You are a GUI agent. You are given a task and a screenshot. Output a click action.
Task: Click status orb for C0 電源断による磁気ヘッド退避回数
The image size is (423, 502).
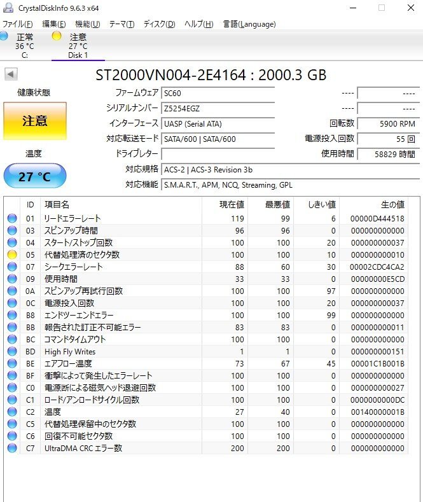point(12,387)
